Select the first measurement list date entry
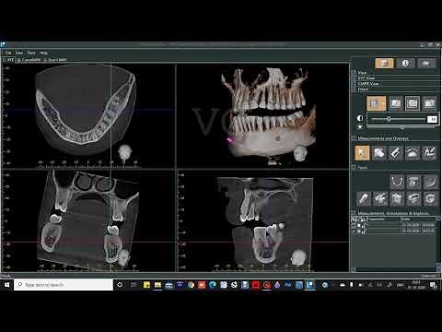 coord(418,225)
